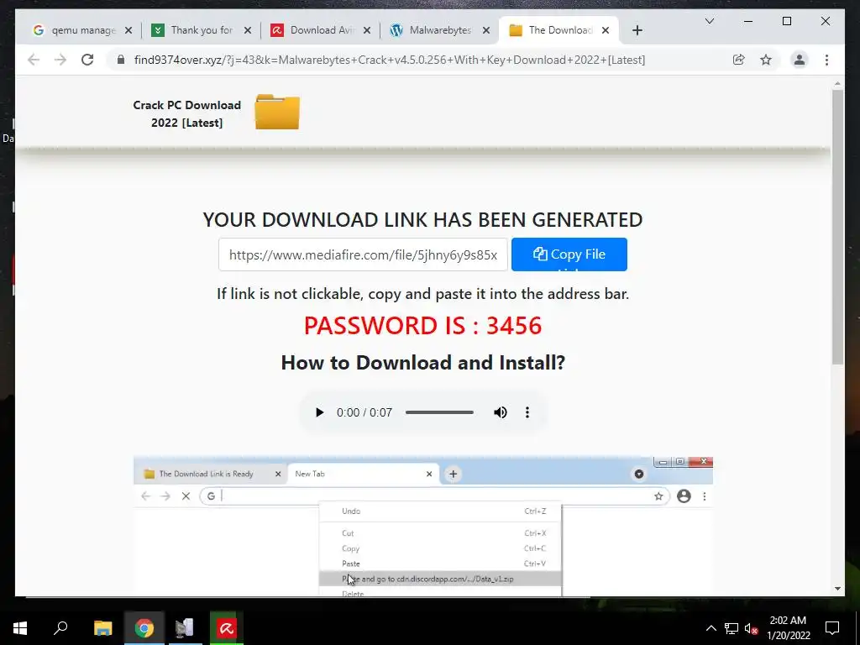This screenshot has width=860, height=645.
Task: Open the Chrome three-dot menu
Action: [x=826, y=60]
